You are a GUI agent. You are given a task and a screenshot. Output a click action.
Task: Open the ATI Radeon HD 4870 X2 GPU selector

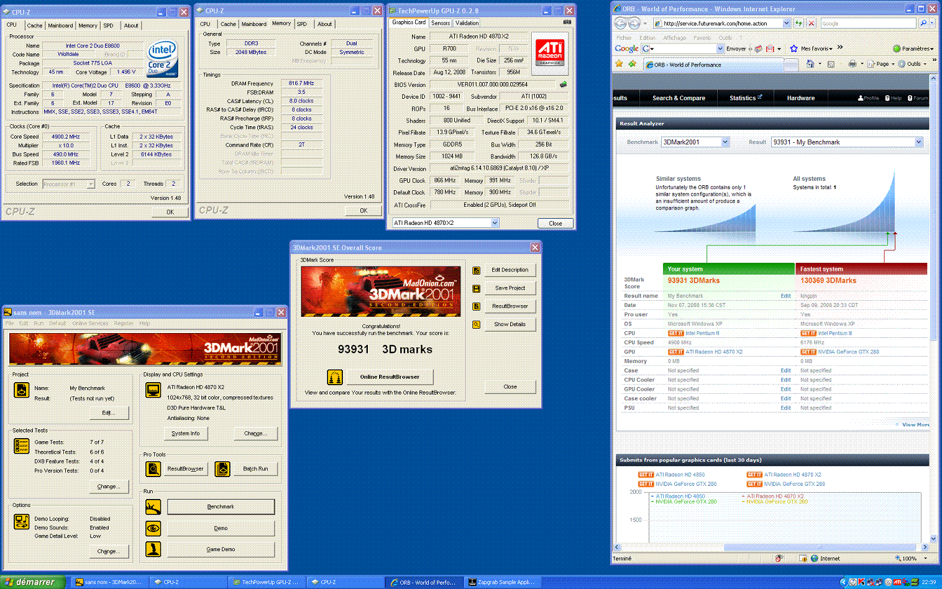coord(495,223)
